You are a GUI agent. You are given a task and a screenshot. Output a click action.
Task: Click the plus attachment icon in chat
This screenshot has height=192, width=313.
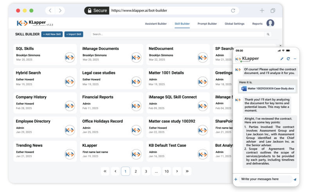pyautogui.click(x=236, y=179)
